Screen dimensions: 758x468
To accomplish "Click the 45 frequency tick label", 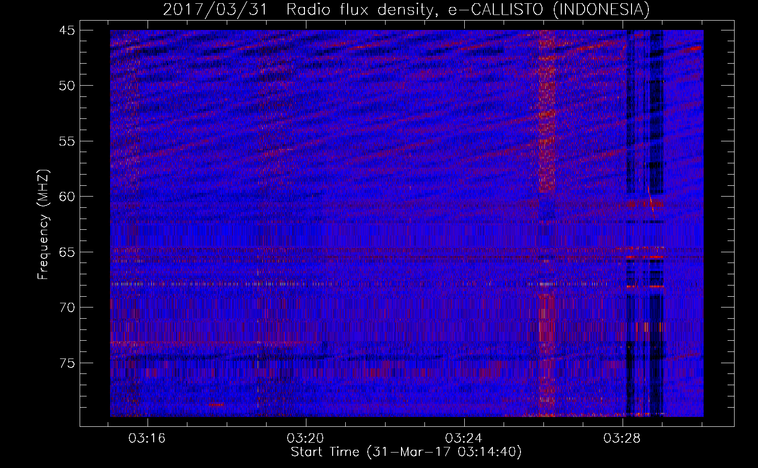I will 67,30.
